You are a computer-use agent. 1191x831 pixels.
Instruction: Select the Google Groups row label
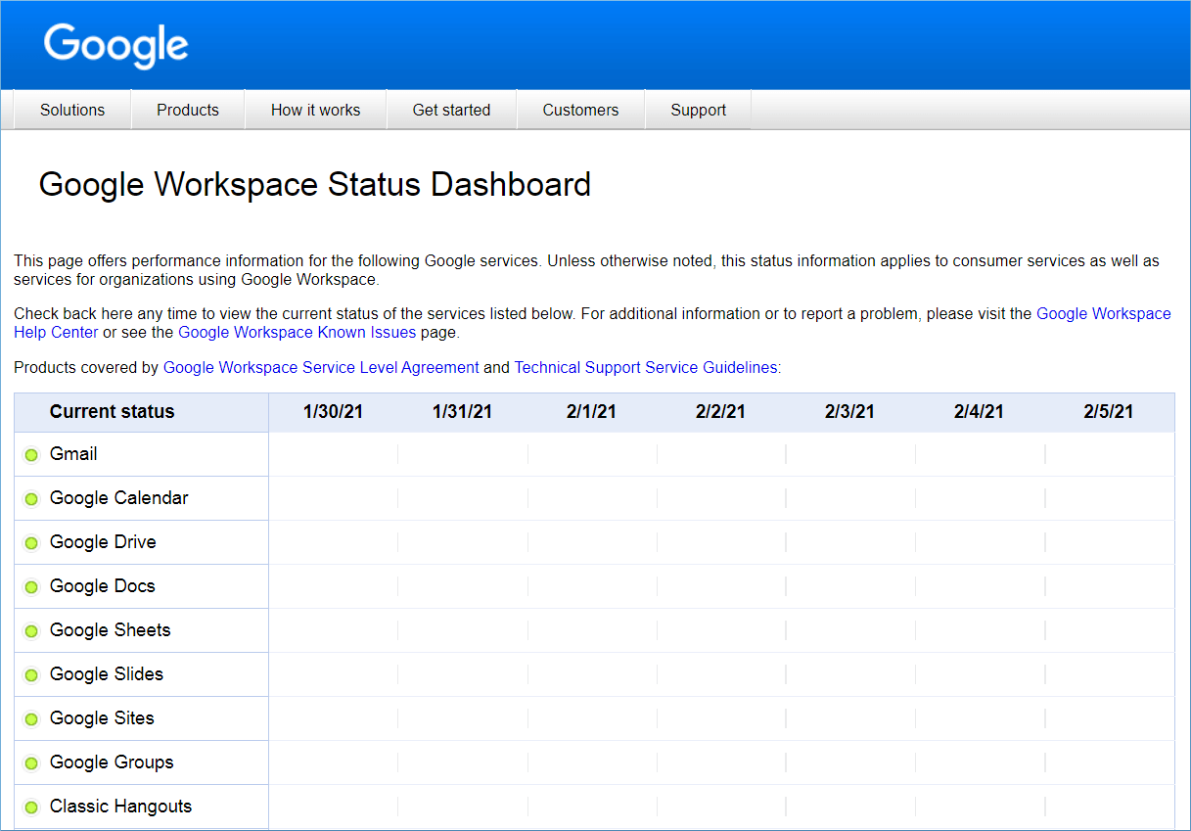tap(112, 762)
